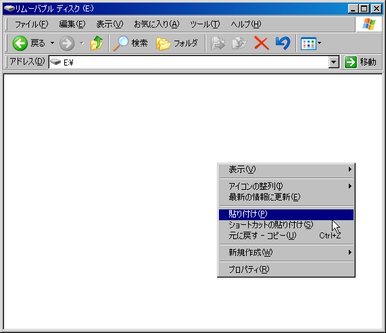386x333 pixels.
Task: Select 最新の情報に更新(E) menu entry
Action: [x=286, y=197]
